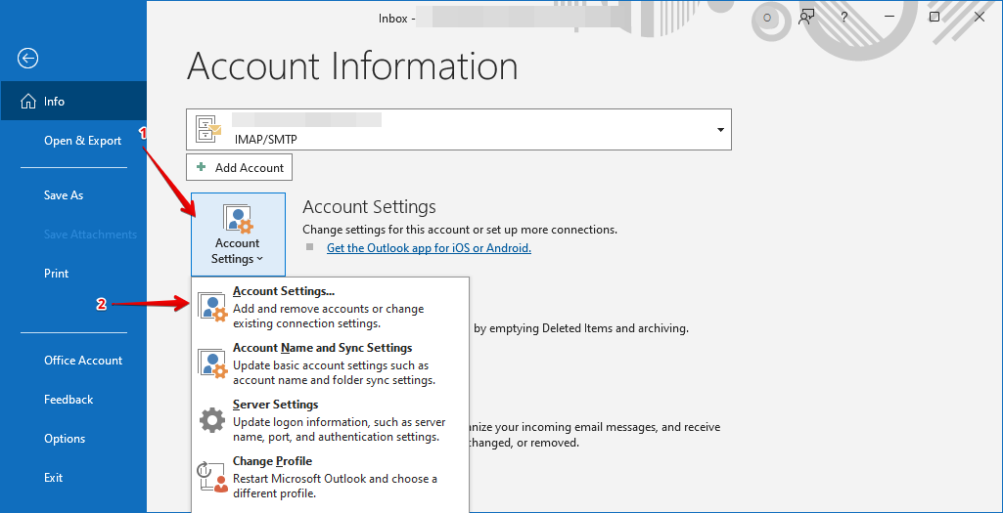Choose Account Name and Sync Settings entry

click(330, 363)
